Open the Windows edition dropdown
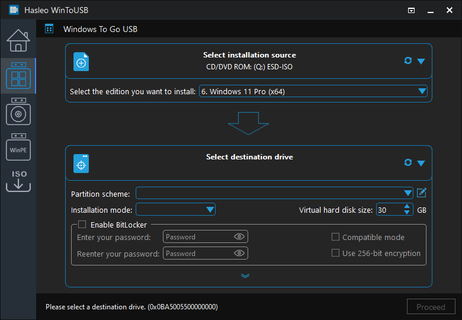 [x=313, y=91]
